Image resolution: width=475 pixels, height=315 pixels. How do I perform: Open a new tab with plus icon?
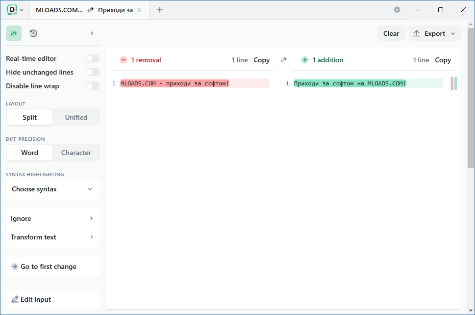tap(159, 10)
